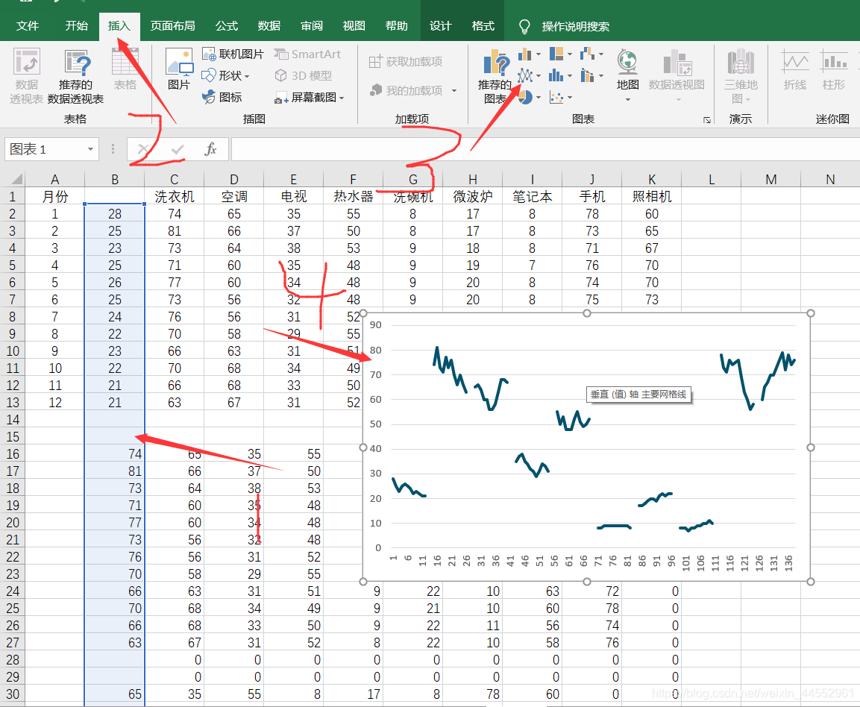Switch to the Chart Design (设计) tab
Screen dimensions: 860x707
tap(440, 26)
